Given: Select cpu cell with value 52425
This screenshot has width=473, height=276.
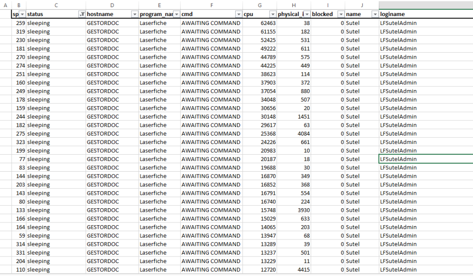Looking at the screenshot, I should (260, 40).
